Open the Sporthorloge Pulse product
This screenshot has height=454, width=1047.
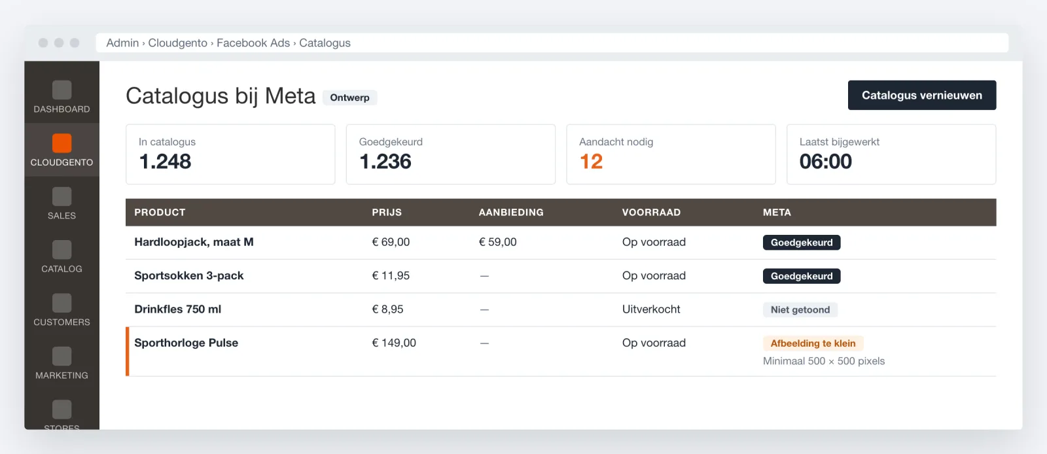click(x=186, y=343)
